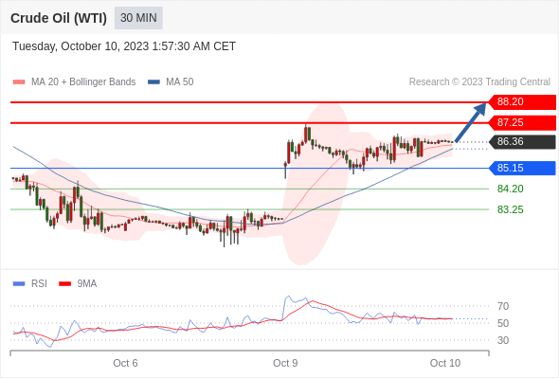Viewport: 559px width, 379px height.
Task: Click the RSI 30 axis label
Action: point(503,340)
